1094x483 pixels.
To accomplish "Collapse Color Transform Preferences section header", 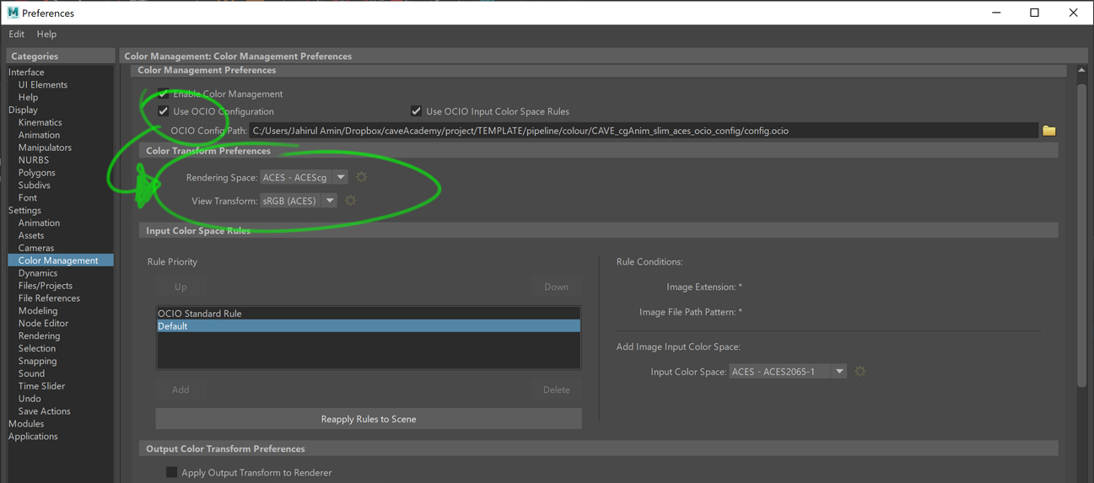I will coord(599,151).
